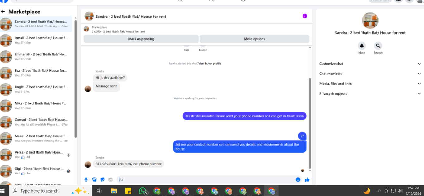Open the emoji picker smiley icon
424x196 pixels.
tap(298, 179)
